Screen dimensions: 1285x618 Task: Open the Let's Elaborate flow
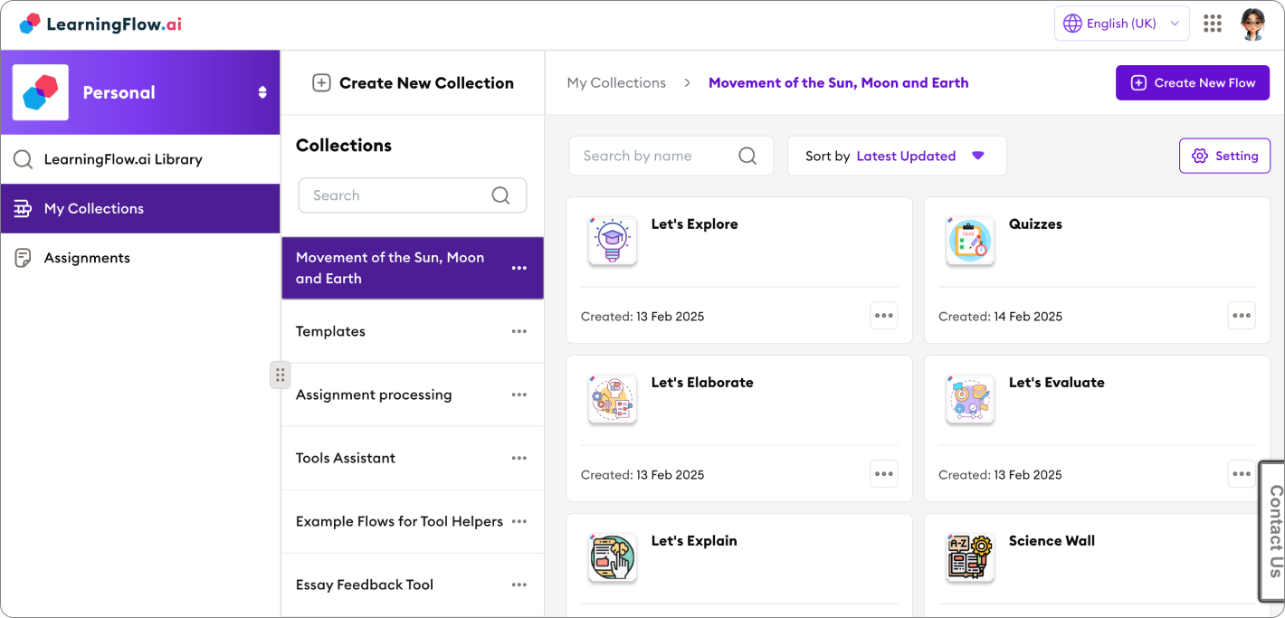[x=738, y=429]
